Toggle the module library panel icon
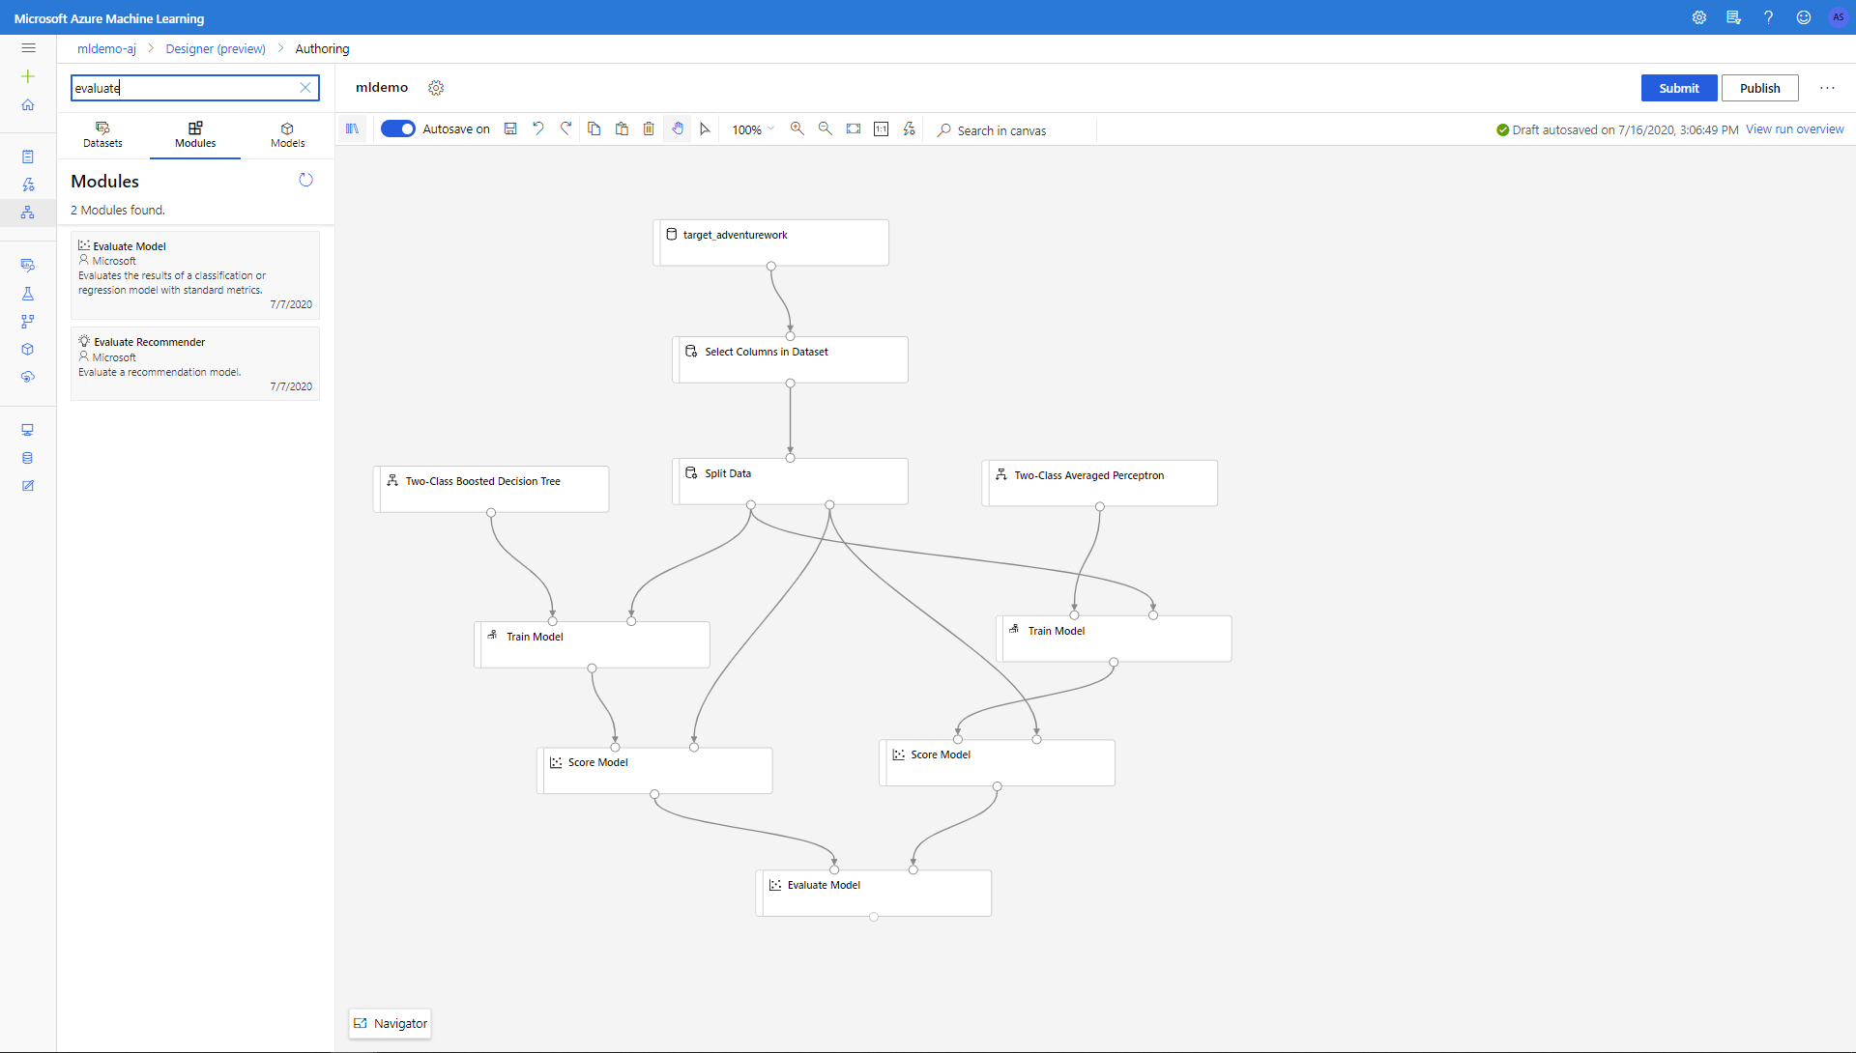This screenshot has height=1053, width=1856. (x=352, y=128)
